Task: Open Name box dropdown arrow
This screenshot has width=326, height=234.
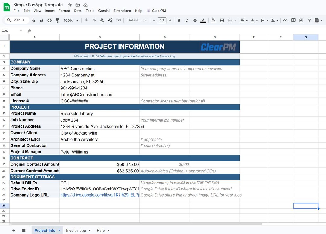Action: coord(21,31)
